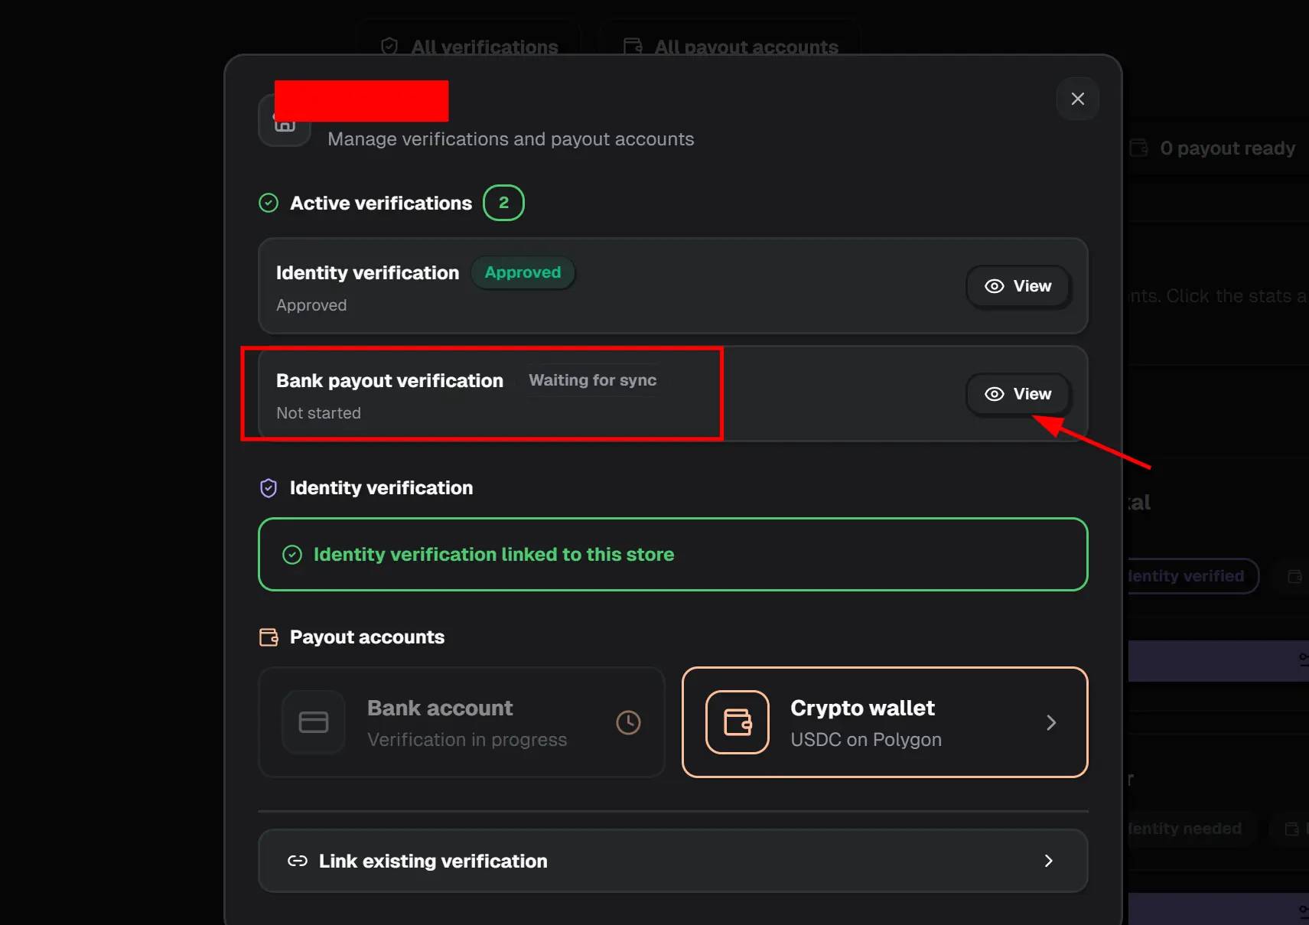Click the clock icon on Bank account
This screenshot has height=925, width=1309.
click(628, 722)
